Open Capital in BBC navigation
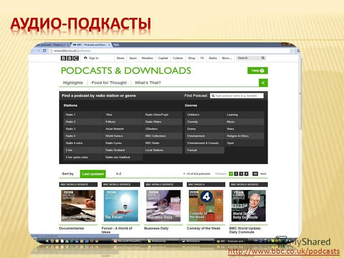Screen dimensions: 344x258 pyautogui.click(x=163, y=58)
